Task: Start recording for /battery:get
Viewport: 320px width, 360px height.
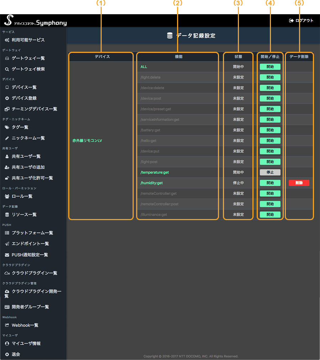Action: tap(270, 130)
